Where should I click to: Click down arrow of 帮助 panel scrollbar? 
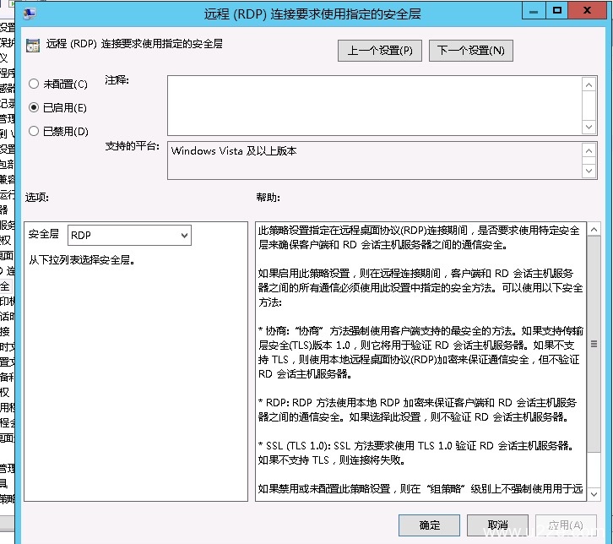pyautogui.click(x=594, y=494)
